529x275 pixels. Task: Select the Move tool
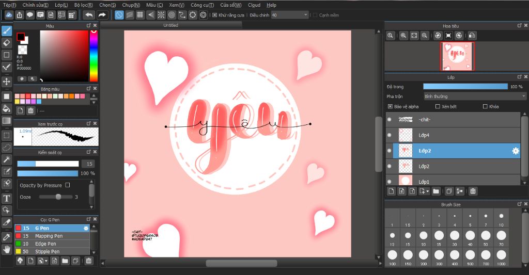coord(7,82)
